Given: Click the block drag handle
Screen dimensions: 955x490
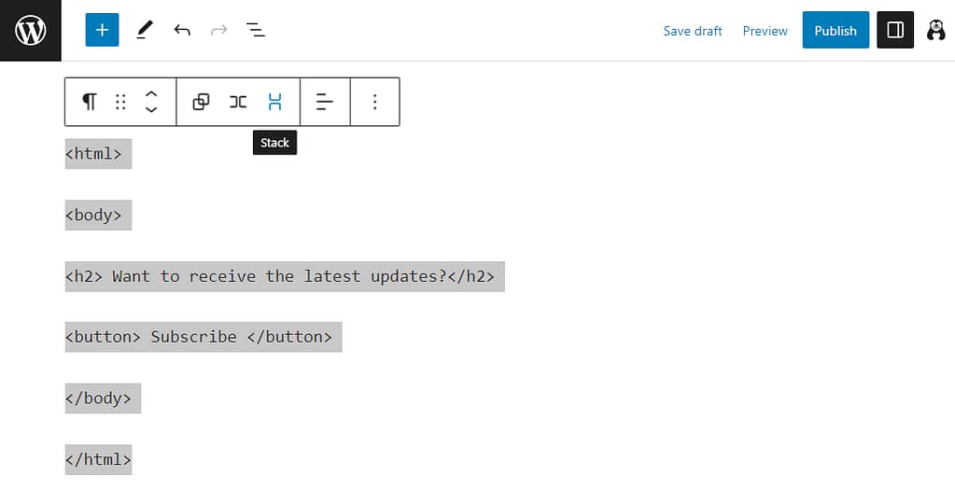Looking at the screenshot, I should tap(120, 102).
